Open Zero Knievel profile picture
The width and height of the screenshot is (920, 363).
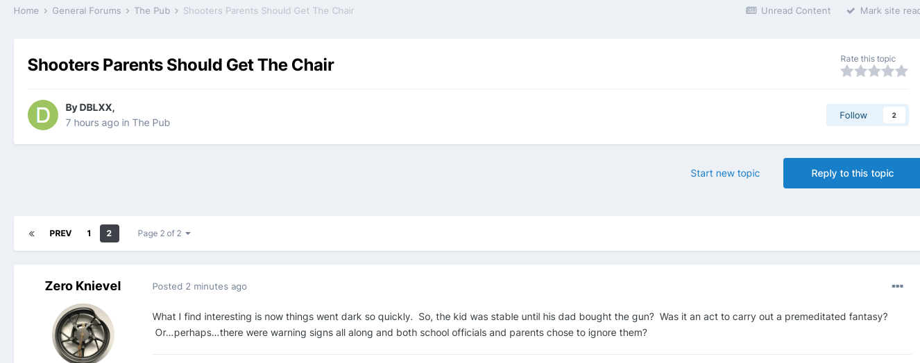(x=83, y=333)
